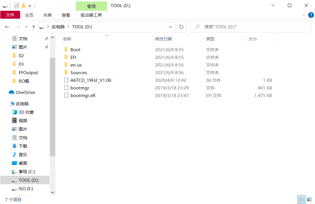Click 此电脑 in the address breadcrumb

(x=58, y=27)
